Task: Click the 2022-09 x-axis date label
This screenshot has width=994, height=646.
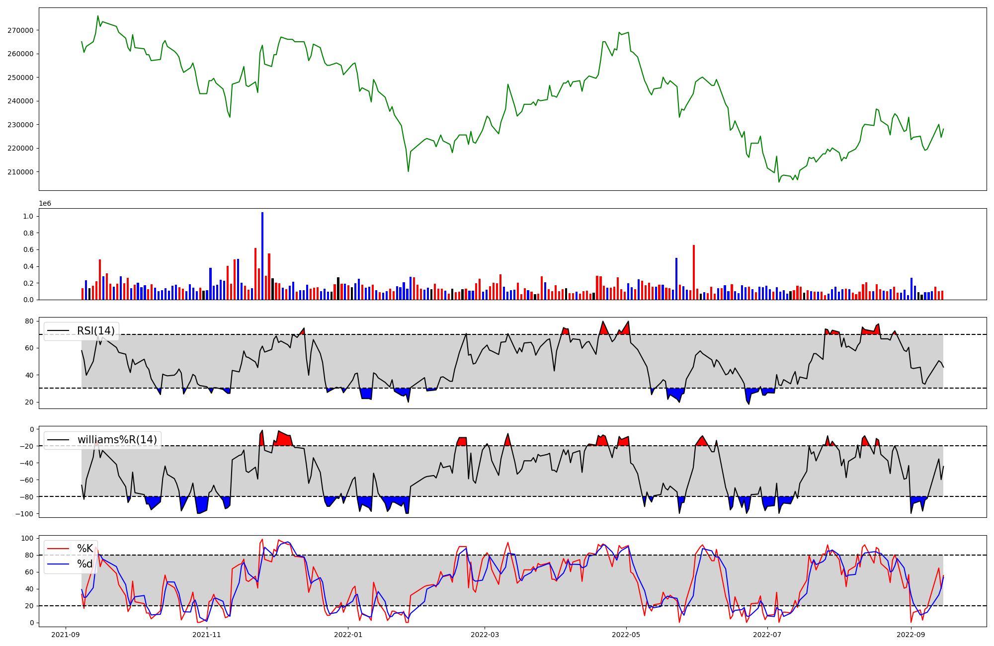Action: pyautogui.click(x=911, y=635)
